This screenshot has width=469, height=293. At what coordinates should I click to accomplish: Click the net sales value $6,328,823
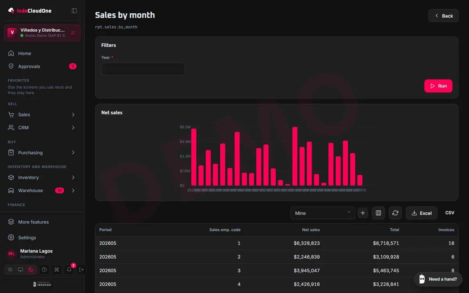(307, 243)
